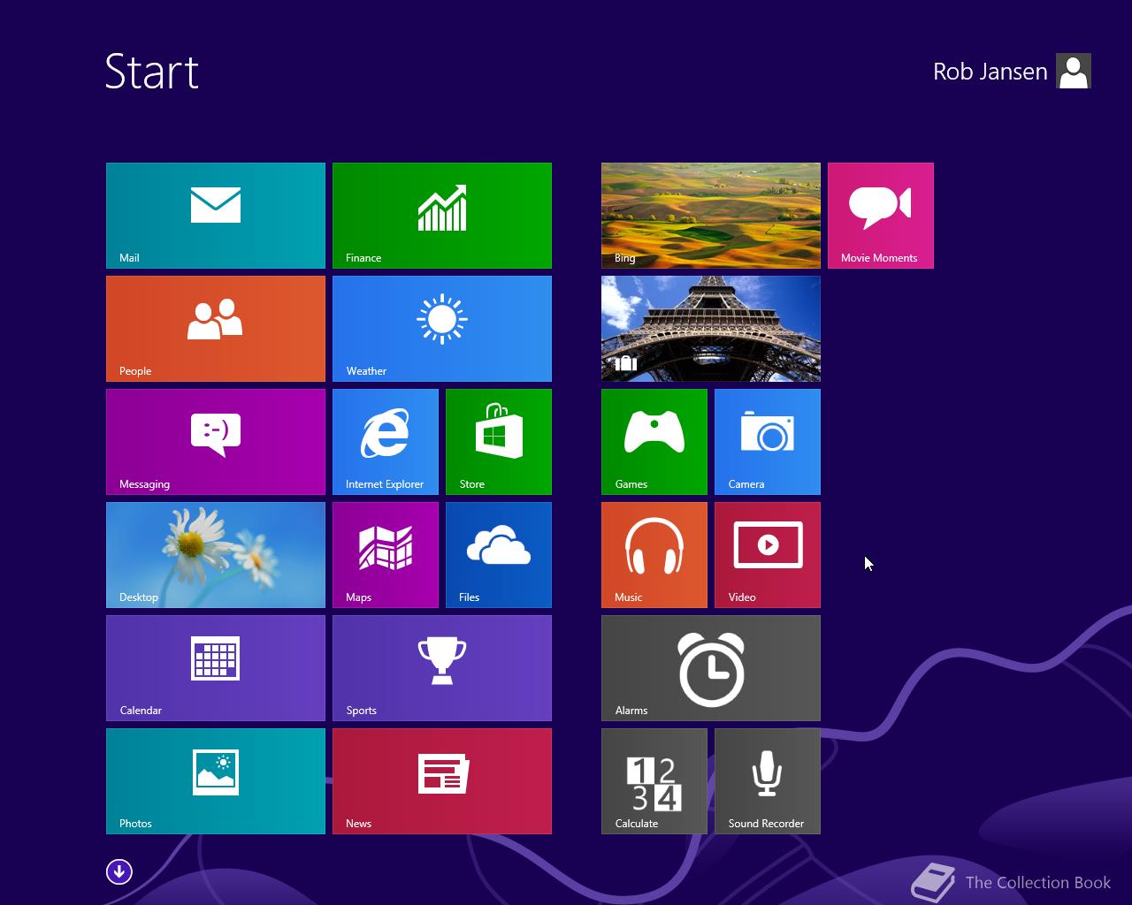
Task: Launch the People app tile
Action: [216, 329]
